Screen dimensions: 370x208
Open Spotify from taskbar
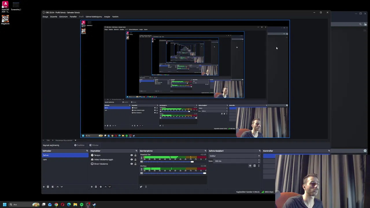coord(82,205)
